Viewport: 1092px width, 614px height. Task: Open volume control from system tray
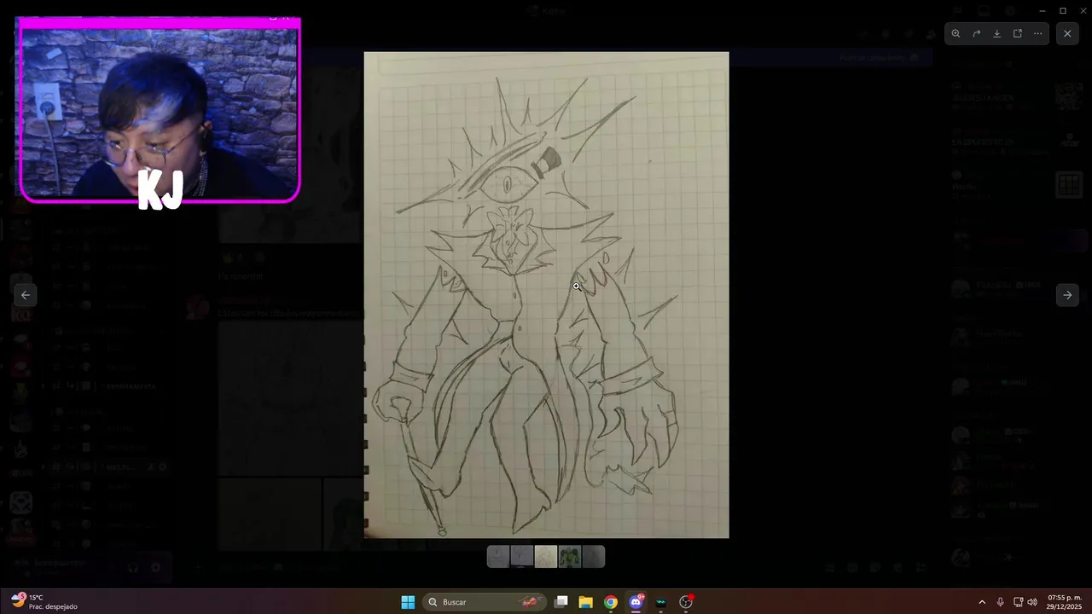point(1032,602)
